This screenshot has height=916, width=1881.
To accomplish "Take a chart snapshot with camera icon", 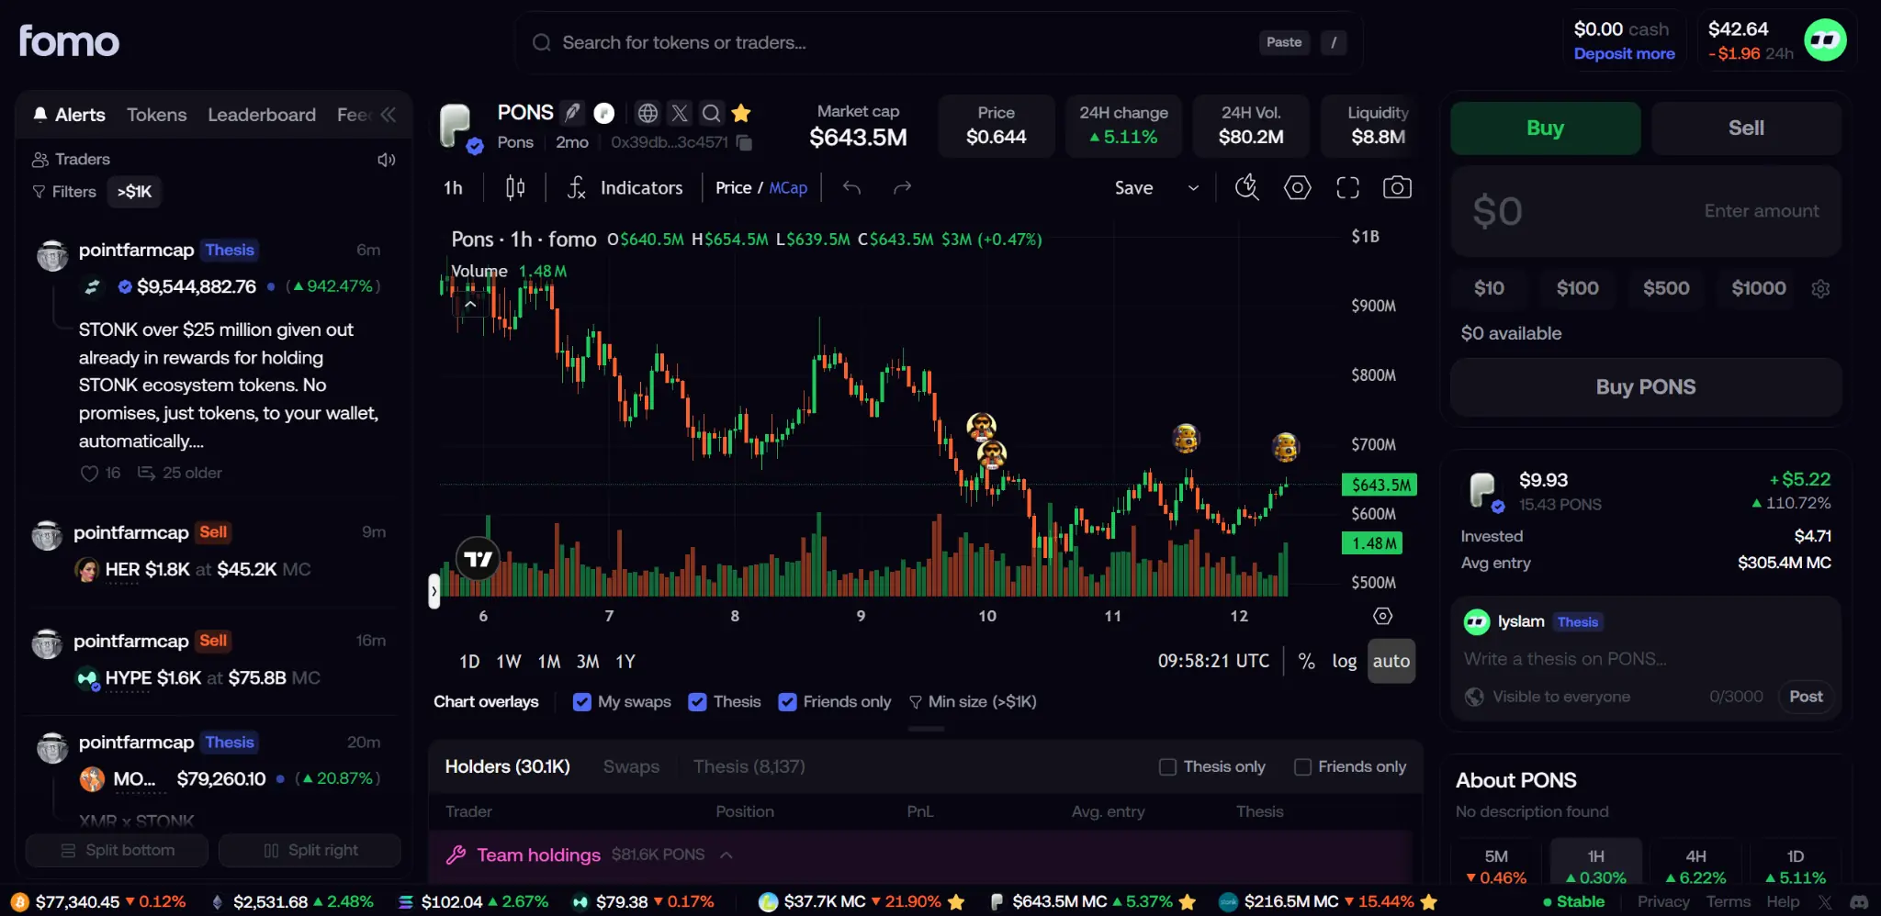I will pos(1397,187).
